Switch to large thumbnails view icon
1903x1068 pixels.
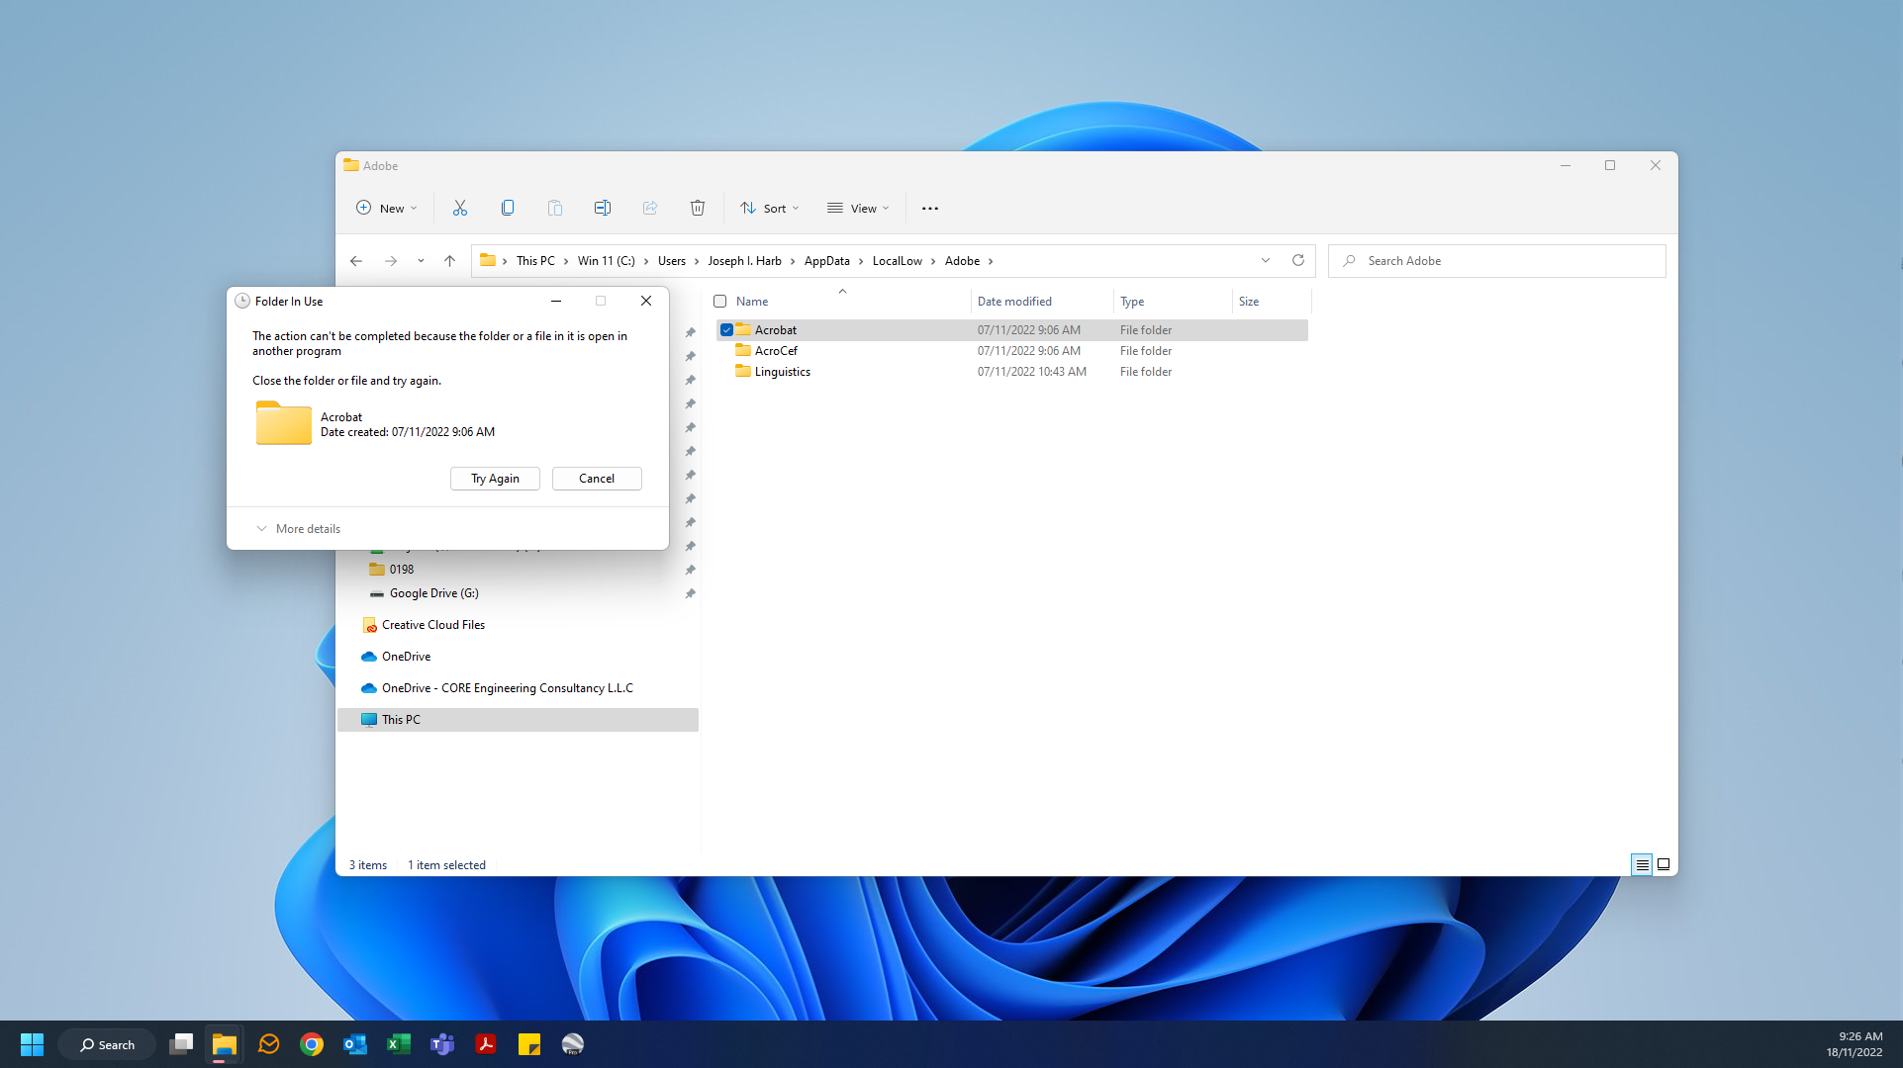(x=1664, y=864)
